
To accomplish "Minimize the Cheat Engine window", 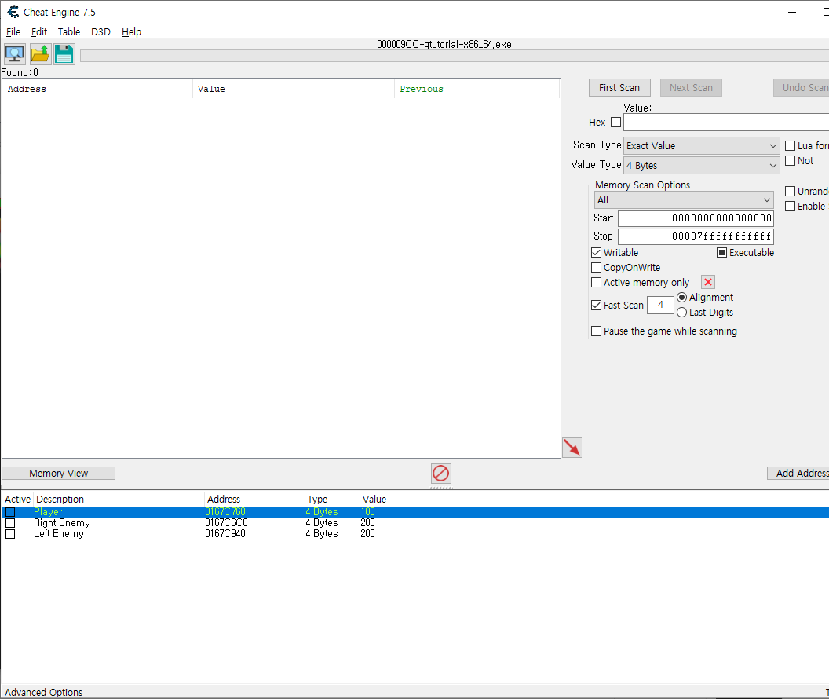I will coord(791,12).
